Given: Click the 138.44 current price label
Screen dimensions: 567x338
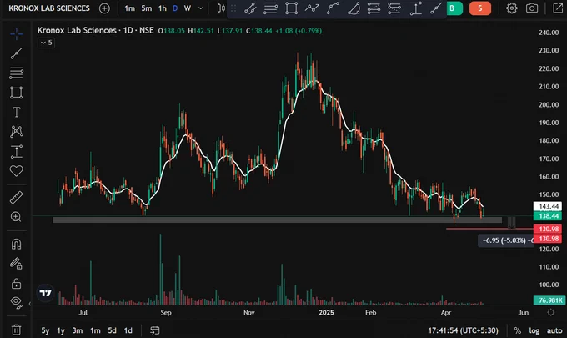Looking at the screenshot, I should tap(548, 216).
